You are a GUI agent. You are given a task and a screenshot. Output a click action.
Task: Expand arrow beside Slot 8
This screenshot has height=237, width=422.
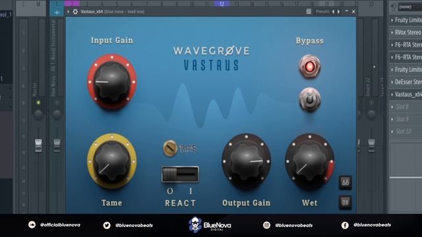pyautogui.click(x=392, y=107)
